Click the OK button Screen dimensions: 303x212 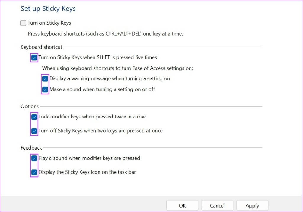(x=182, y=205)
